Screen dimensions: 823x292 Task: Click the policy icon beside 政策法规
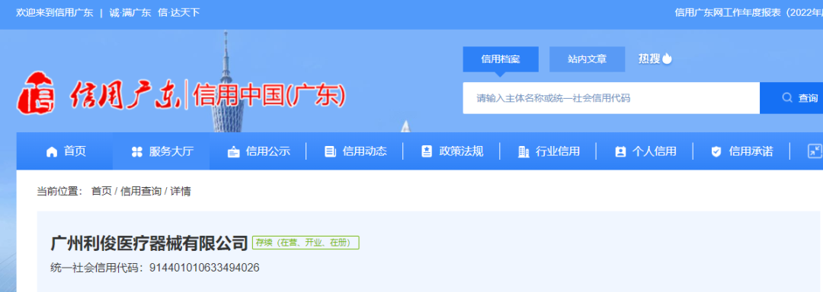427,151
